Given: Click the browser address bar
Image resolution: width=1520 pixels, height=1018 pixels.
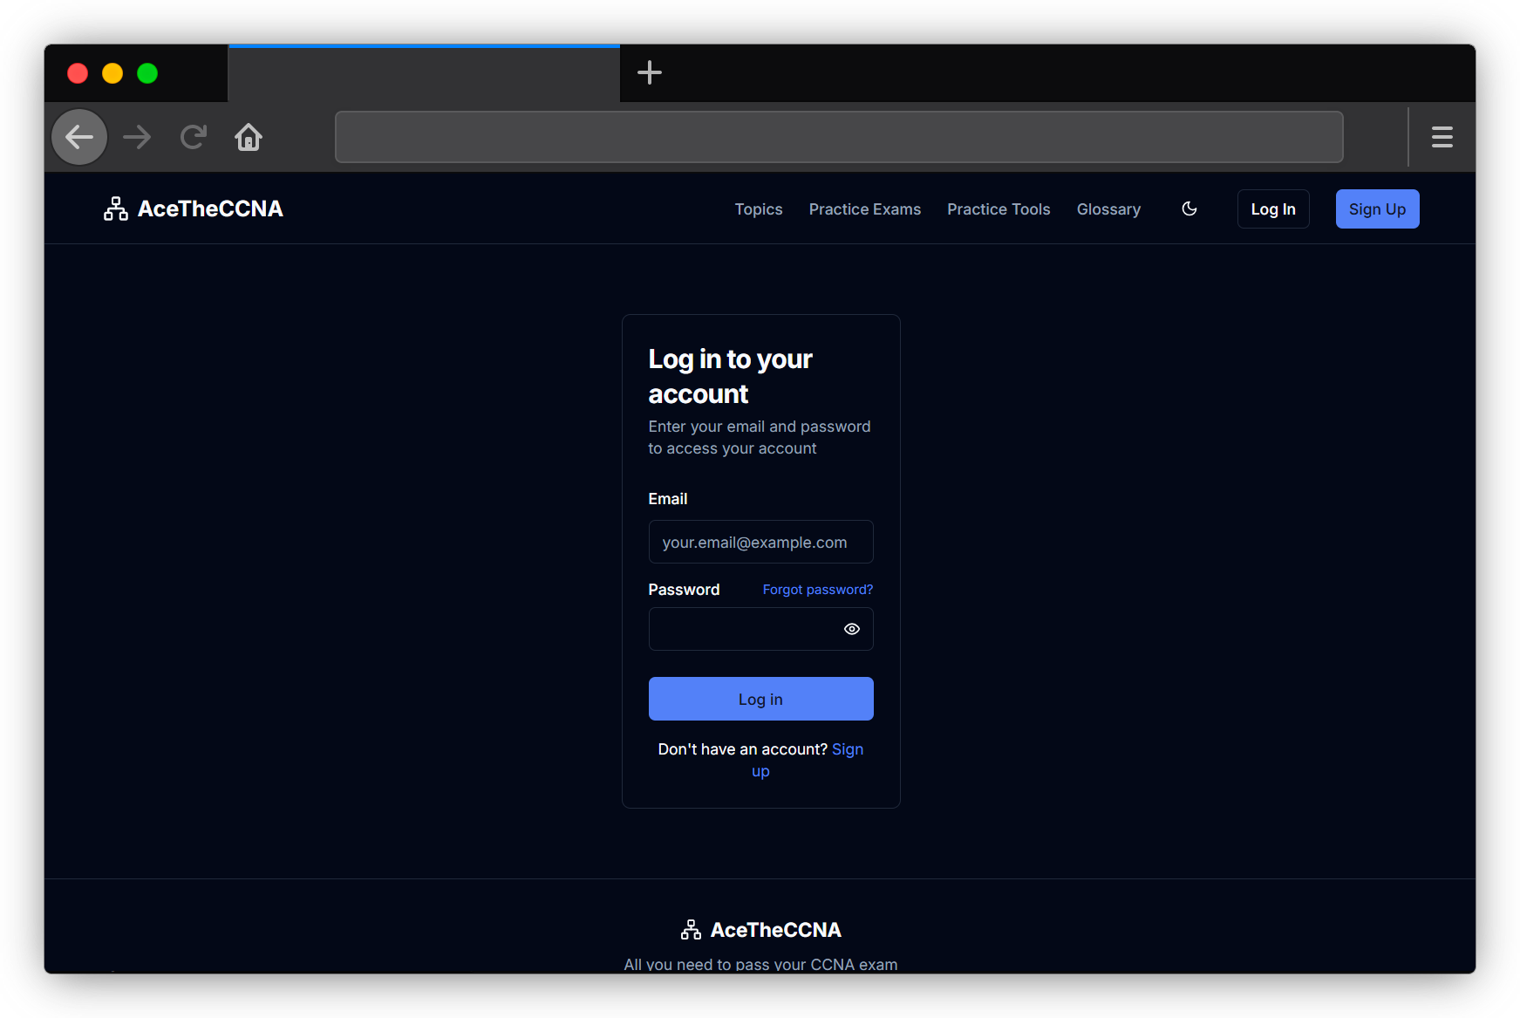Looking at the screenshot, I should [x=838, y=137].
